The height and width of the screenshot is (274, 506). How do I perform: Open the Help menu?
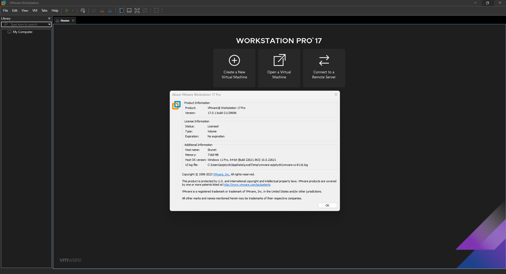55,11
